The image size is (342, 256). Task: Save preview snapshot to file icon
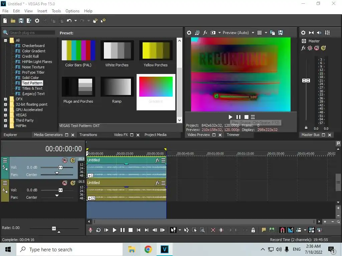(281, 33)
